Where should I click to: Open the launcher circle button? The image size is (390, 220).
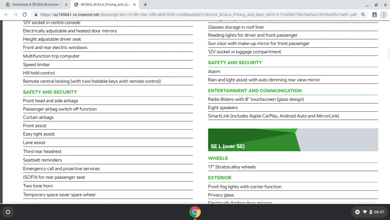tap(8, 212)
